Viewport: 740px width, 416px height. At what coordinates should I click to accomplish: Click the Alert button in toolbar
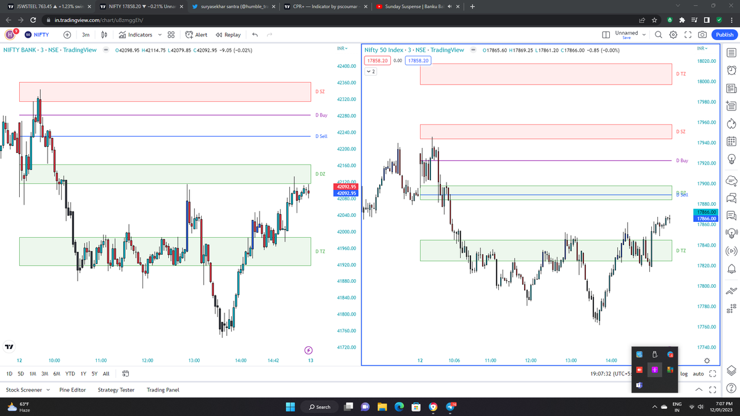click(x=196, y=35)
